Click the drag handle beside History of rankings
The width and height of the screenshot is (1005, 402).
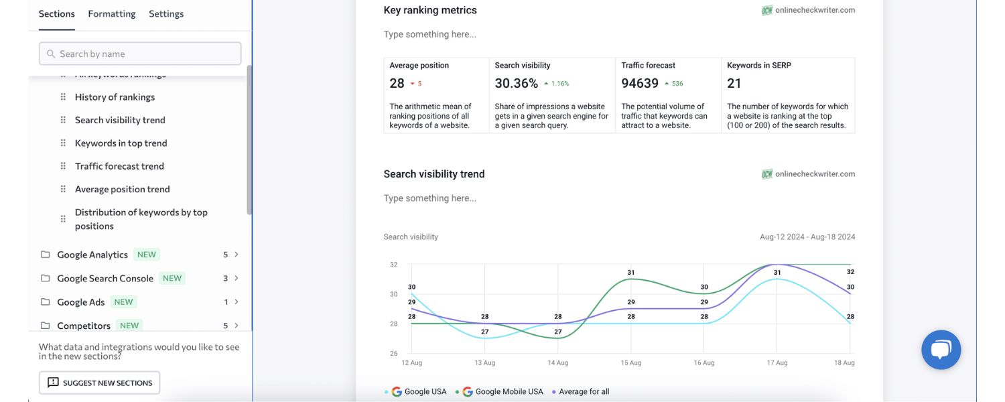(62, 96)
